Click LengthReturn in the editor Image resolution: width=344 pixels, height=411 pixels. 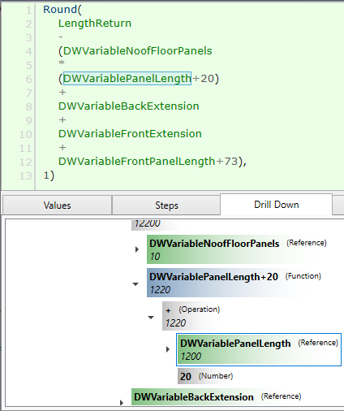(95, 24)
